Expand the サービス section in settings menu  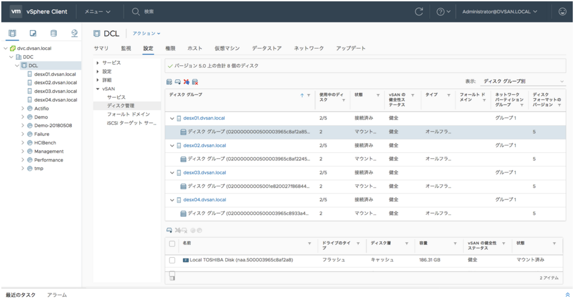pyautogui.click(x=98, y=63)
